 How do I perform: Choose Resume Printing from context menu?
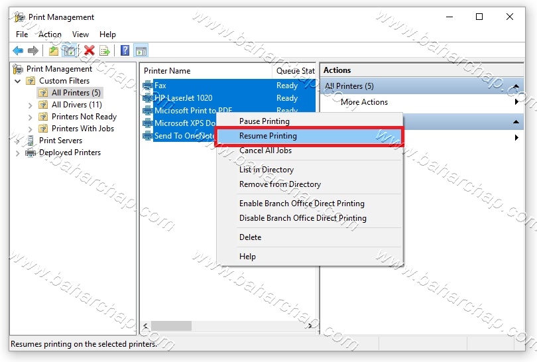309,136
